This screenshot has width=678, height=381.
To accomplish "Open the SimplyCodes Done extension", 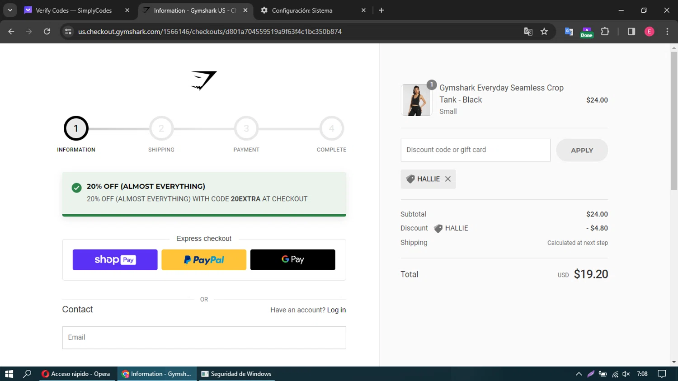I will click(x=587, y=32).
